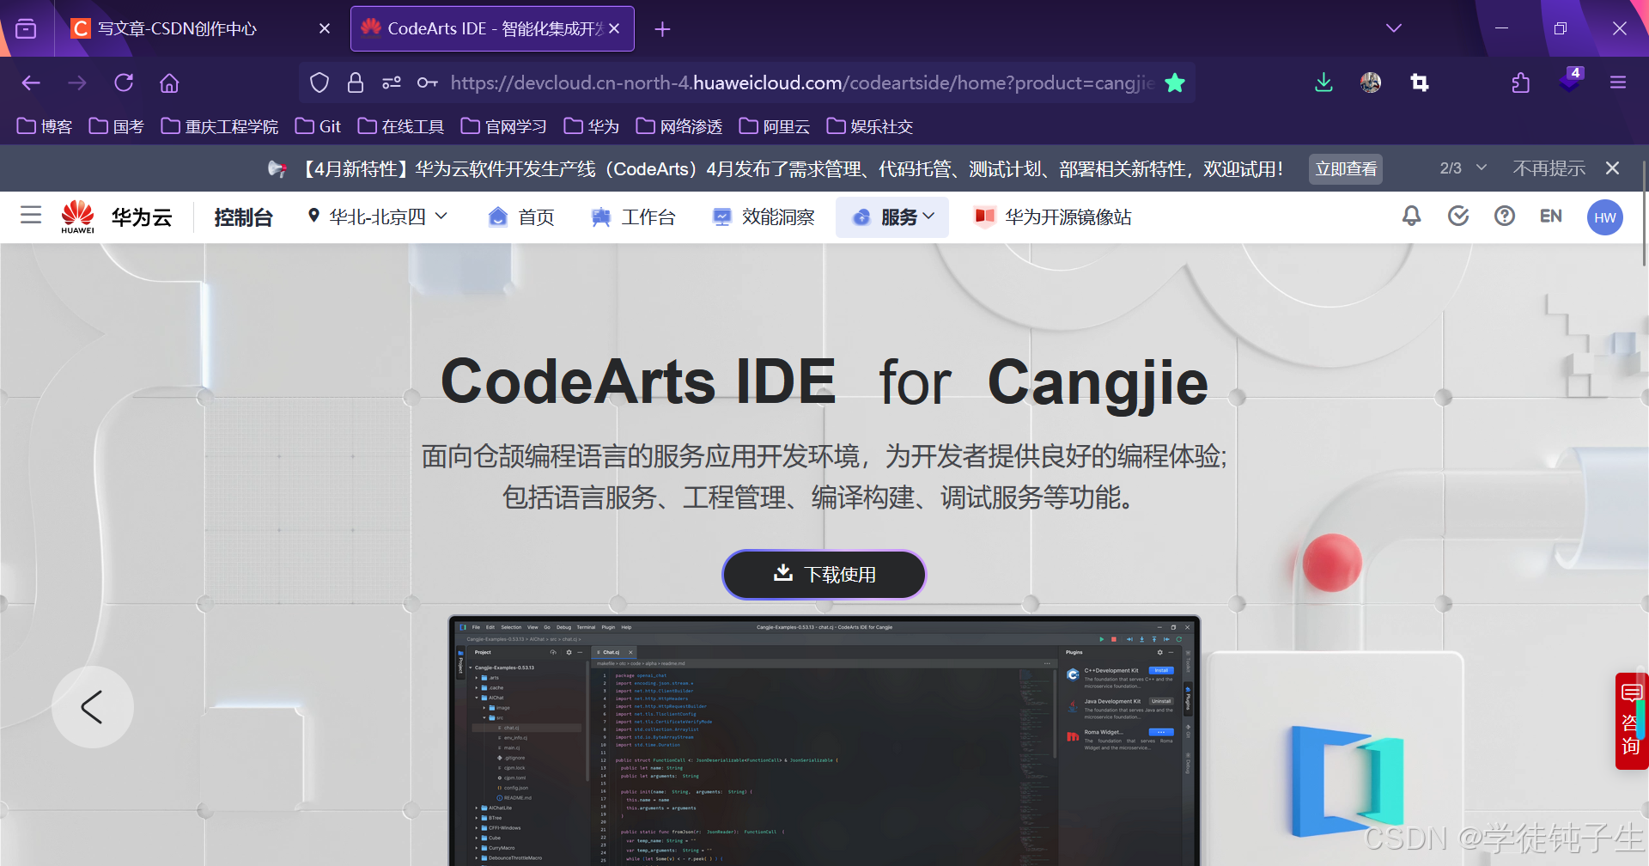1649x866 pixels.
Task: Click the circular checkmark task icon
Action: click(x=1457, y=216)
